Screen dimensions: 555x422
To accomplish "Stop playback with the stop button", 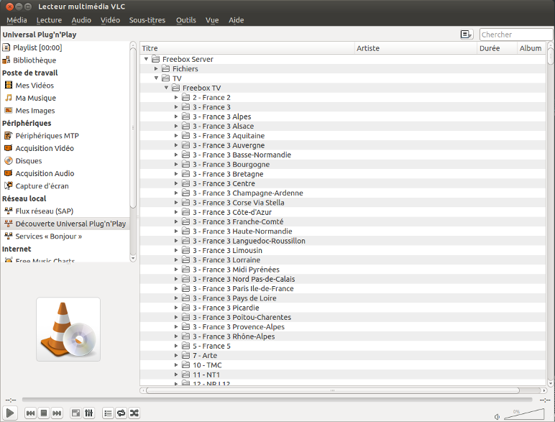I will pyautogui.click(x=44, y=413).
